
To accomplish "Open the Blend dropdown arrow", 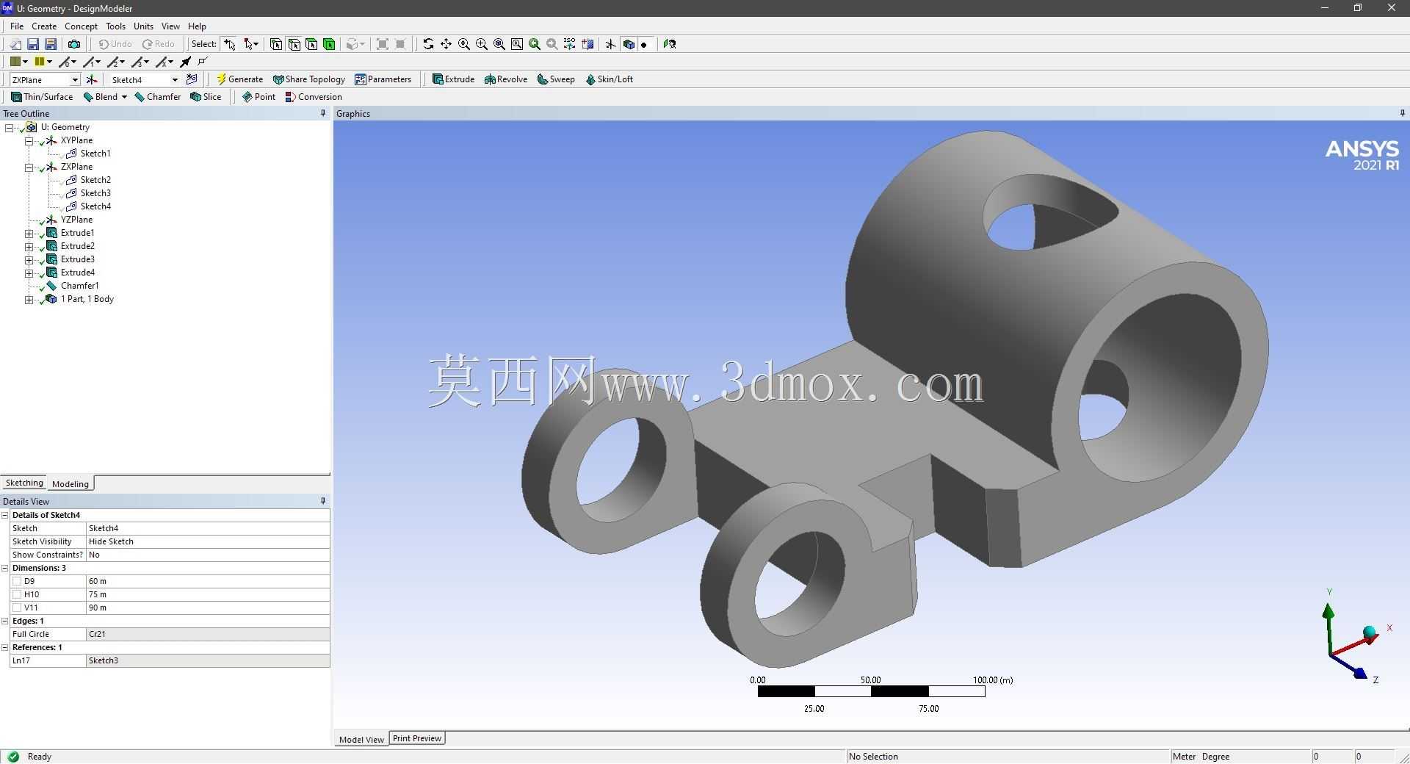I will [x=124, y=97].
